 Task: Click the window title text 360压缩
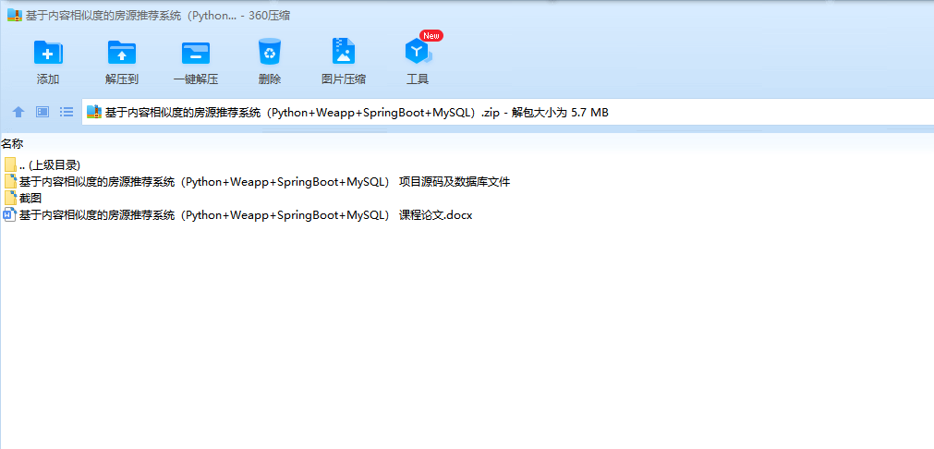(270, 16)
